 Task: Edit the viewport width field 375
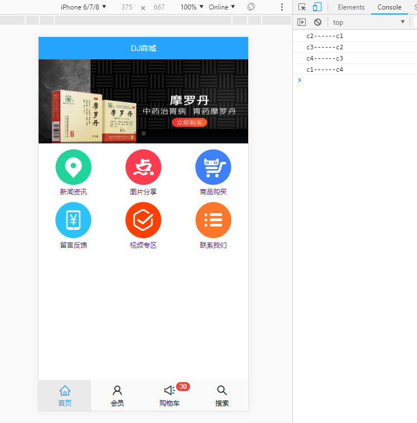pos(126,7)
